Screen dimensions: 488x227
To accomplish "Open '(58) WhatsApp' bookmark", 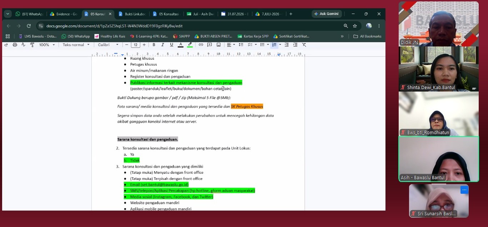I will [x=76, y=36].
